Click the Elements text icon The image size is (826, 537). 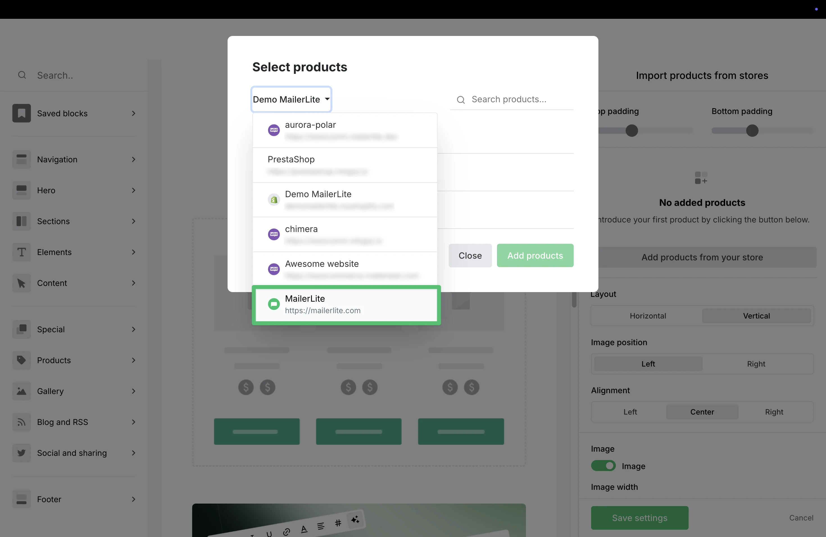coord(22,252)
